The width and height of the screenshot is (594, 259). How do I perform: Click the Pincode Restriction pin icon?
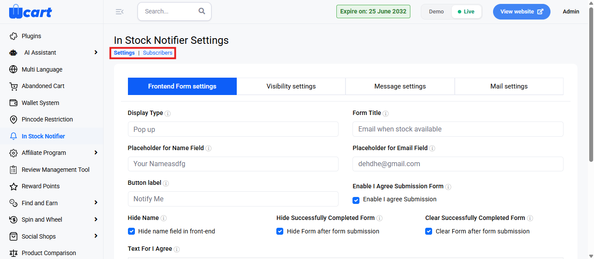coord(13,119)
